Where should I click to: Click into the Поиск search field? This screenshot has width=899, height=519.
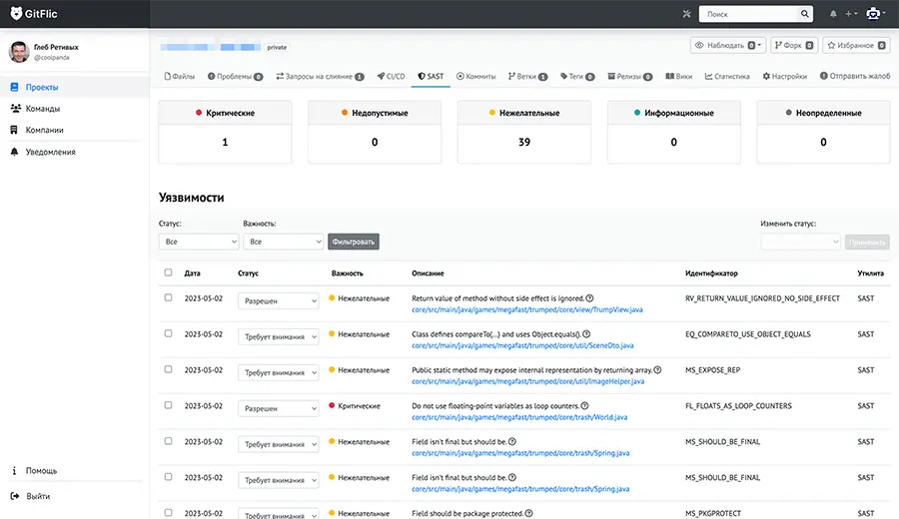coord(749,14)
